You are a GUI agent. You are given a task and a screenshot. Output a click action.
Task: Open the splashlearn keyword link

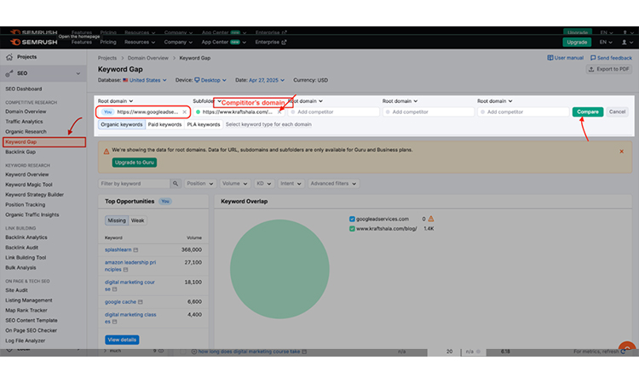coord(118,250)
